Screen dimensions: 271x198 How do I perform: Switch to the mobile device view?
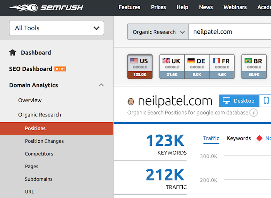coord(266,101)
